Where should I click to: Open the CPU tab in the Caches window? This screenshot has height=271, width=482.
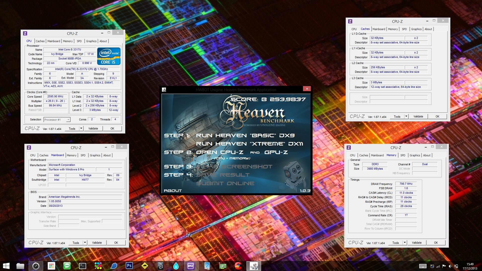pos(354,29)
